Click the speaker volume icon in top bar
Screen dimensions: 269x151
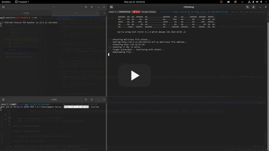(x=257, y=2)
